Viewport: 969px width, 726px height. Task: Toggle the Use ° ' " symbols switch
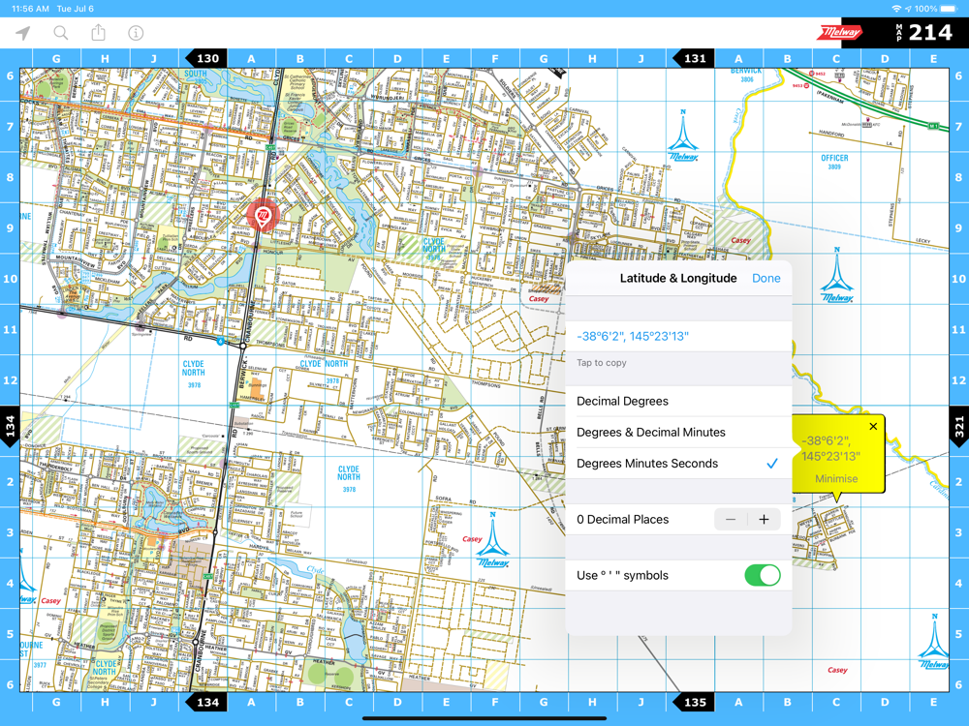(x=763, y=575)
